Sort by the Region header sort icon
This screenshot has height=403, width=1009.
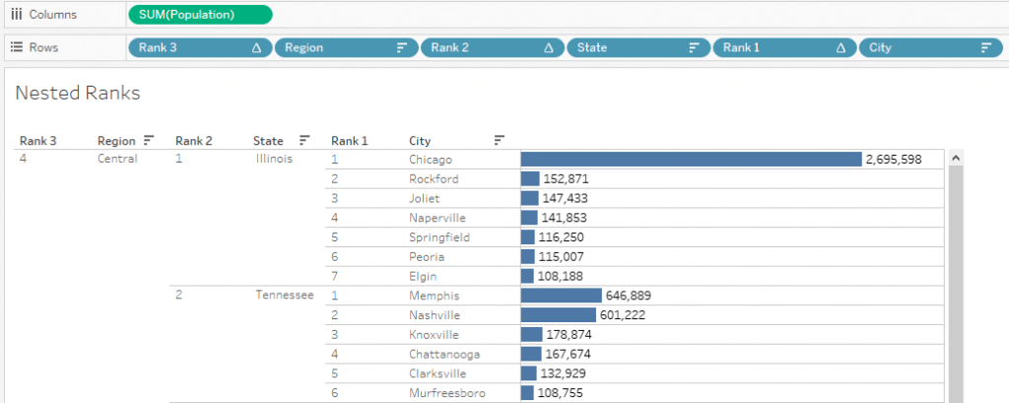149,140
